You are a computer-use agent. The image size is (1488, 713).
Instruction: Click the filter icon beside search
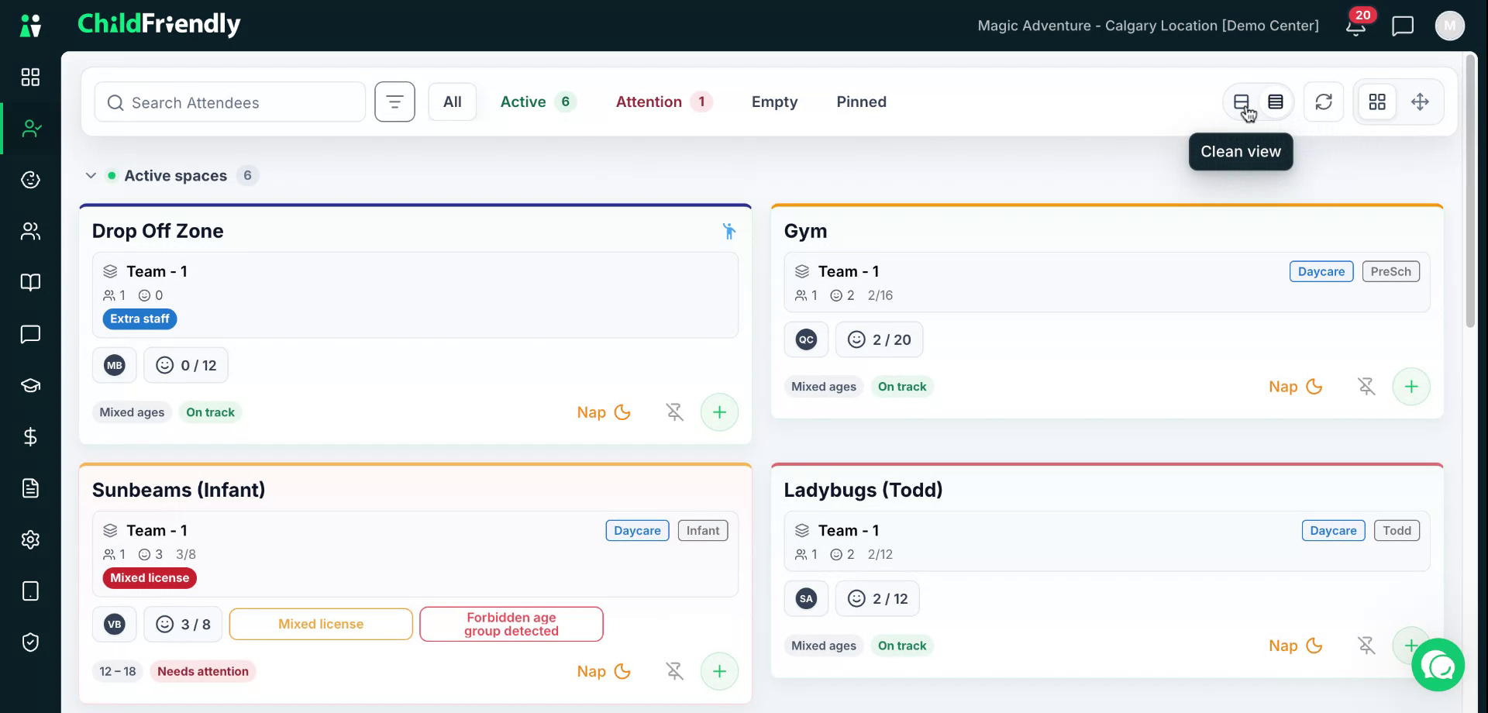pyautogui.click(x=394, y=102)
